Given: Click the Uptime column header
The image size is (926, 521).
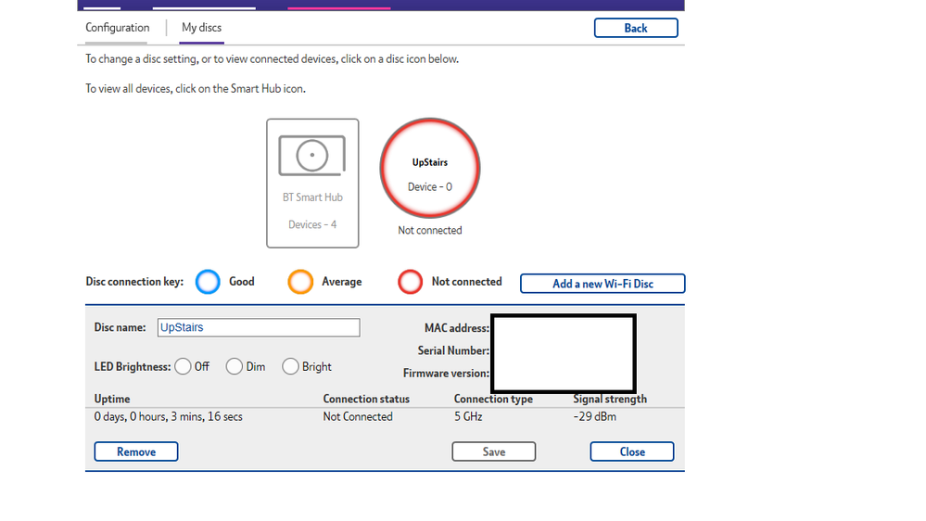Looking at the screenshot, I should point(112,399).
